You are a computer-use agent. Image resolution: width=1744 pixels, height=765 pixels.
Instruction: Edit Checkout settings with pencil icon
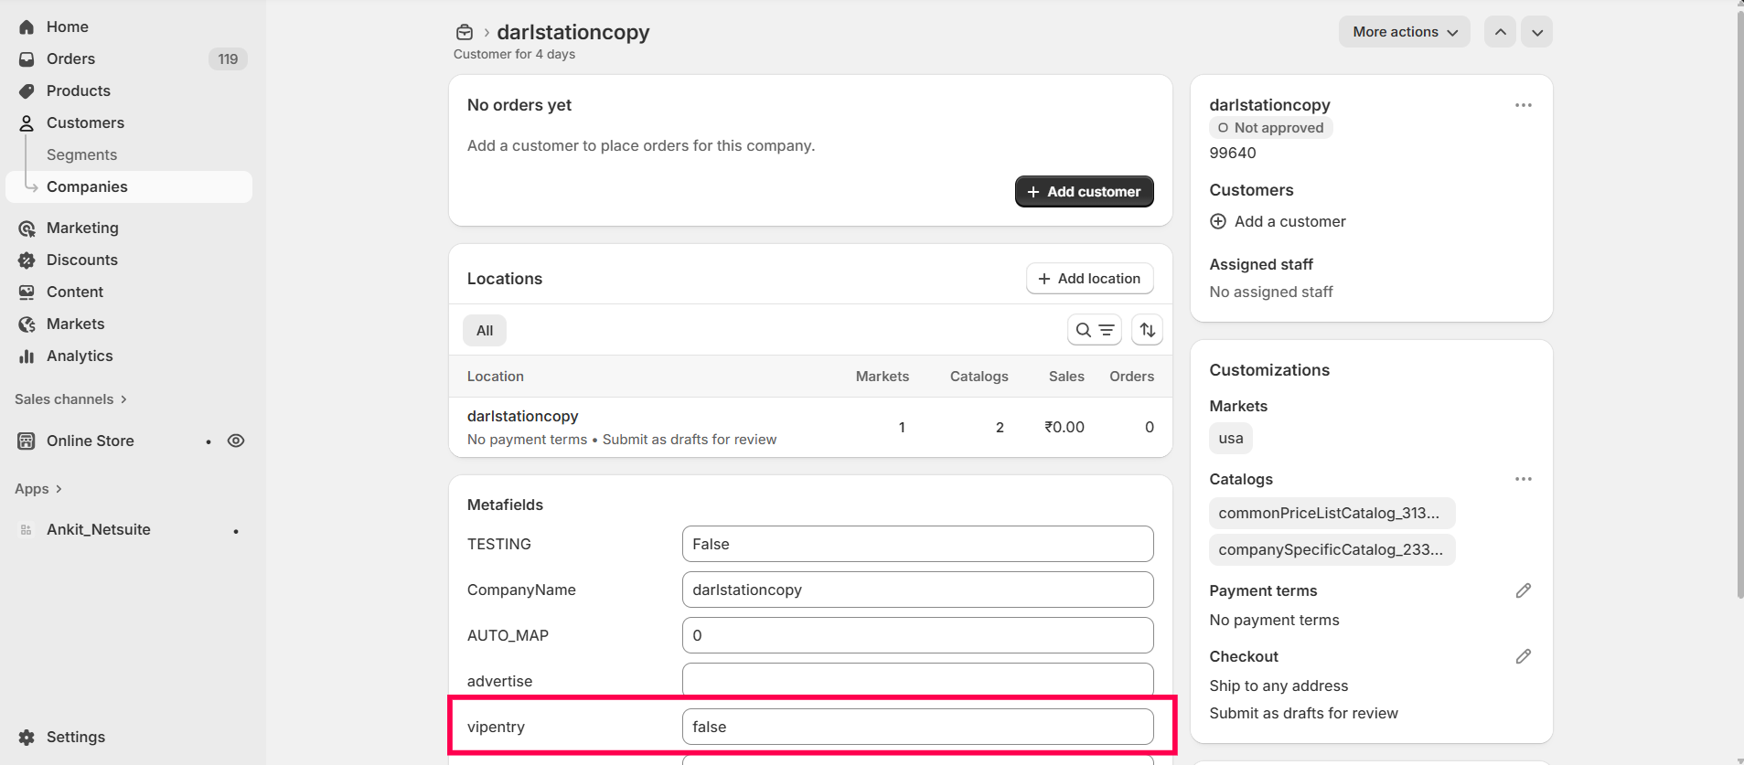click(1523, 656)
